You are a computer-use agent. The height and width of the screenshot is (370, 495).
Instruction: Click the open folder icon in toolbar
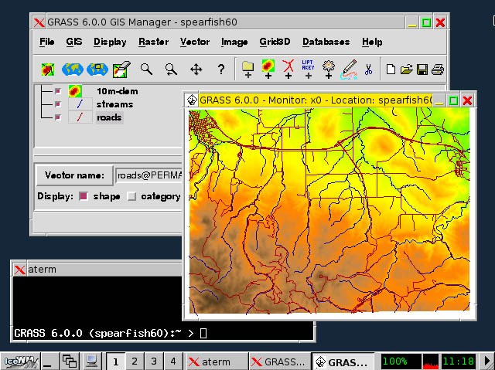click(406, 70)
